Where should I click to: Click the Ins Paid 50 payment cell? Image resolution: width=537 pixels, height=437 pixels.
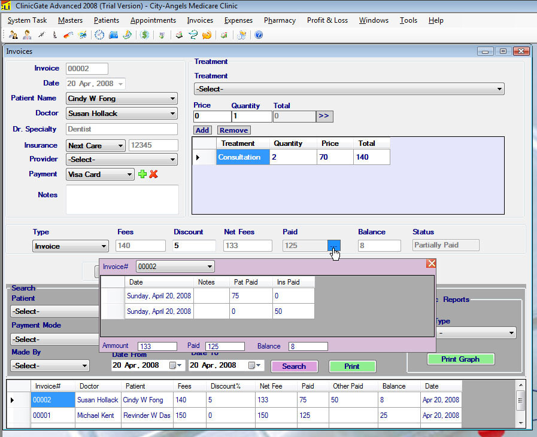293,311
